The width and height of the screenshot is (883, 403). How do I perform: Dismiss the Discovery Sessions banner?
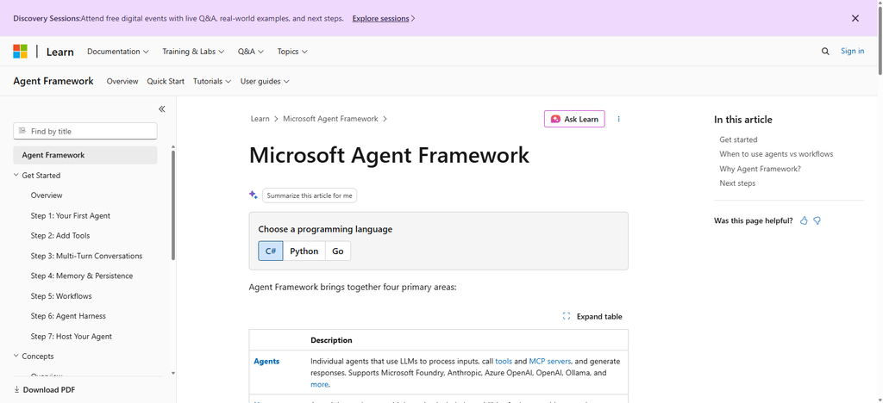click(x=855, y=18)
